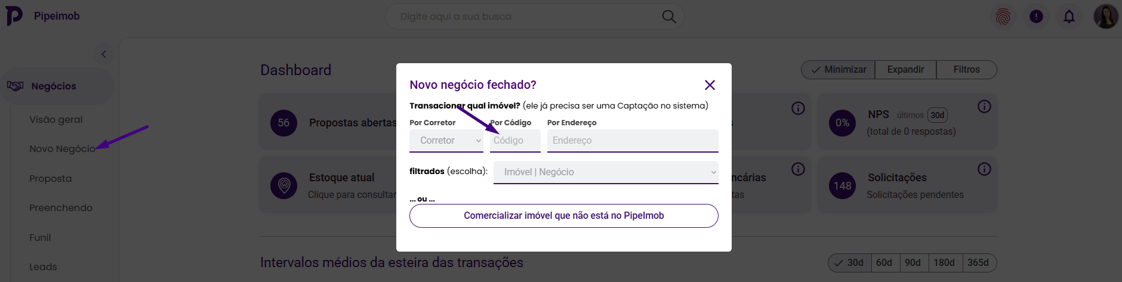Viewport: 1122px width, 282px height.
Task: Expand the Imóvel | Negócio dropdown
Action: (606, 172)
